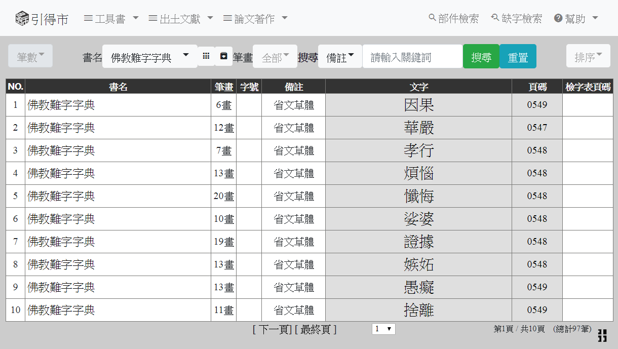This screenshot has height=349, width=618.
Task: Click the 煩惱 character entry
Action: [419, 173]
